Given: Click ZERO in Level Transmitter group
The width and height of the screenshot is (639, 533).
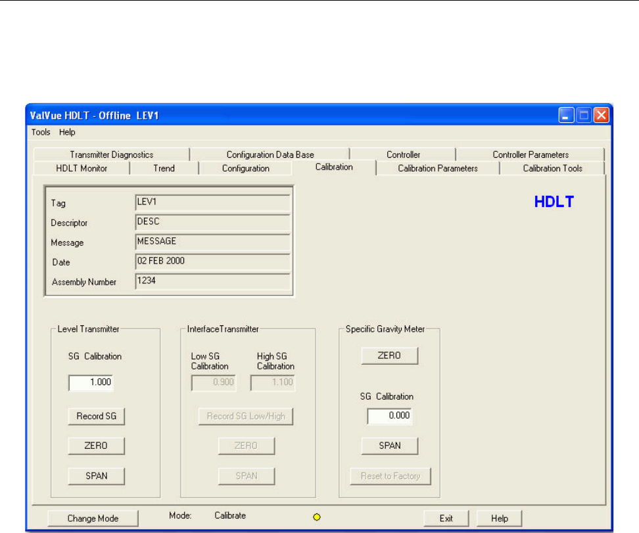Looking at the screenshot, I should (x=96, y=446).
